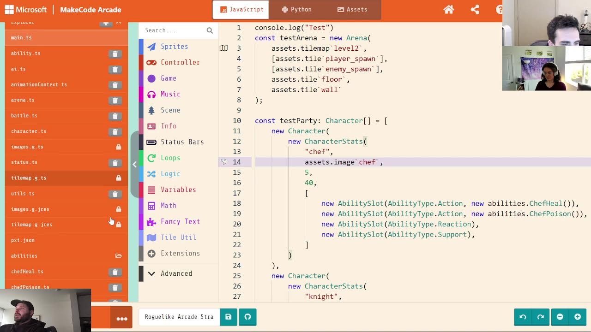Screen dimensions: 591x332
Task: Save project with disk icon
Action: pyautogui.click(x=228, y=317)
